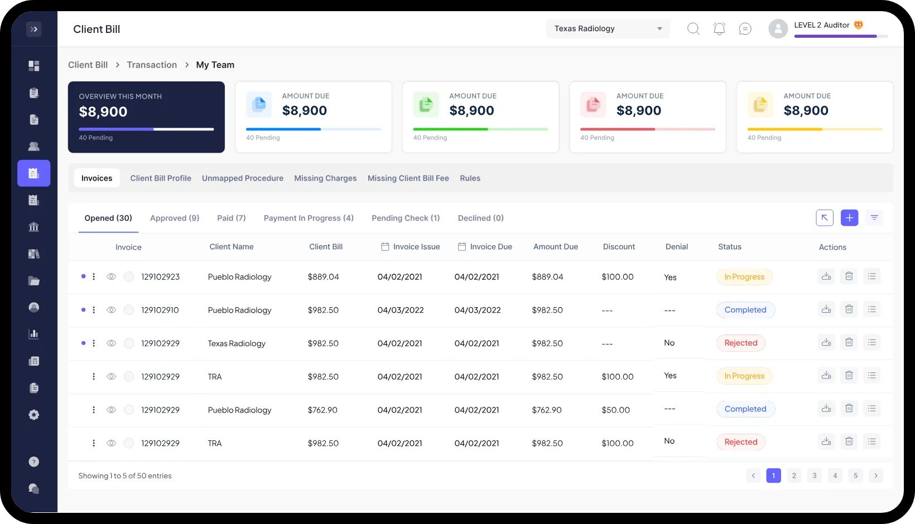This screenshot has height=524, width=915.
Task: Download invoice 129102923 in first row
Action: (x=826, y=276)
